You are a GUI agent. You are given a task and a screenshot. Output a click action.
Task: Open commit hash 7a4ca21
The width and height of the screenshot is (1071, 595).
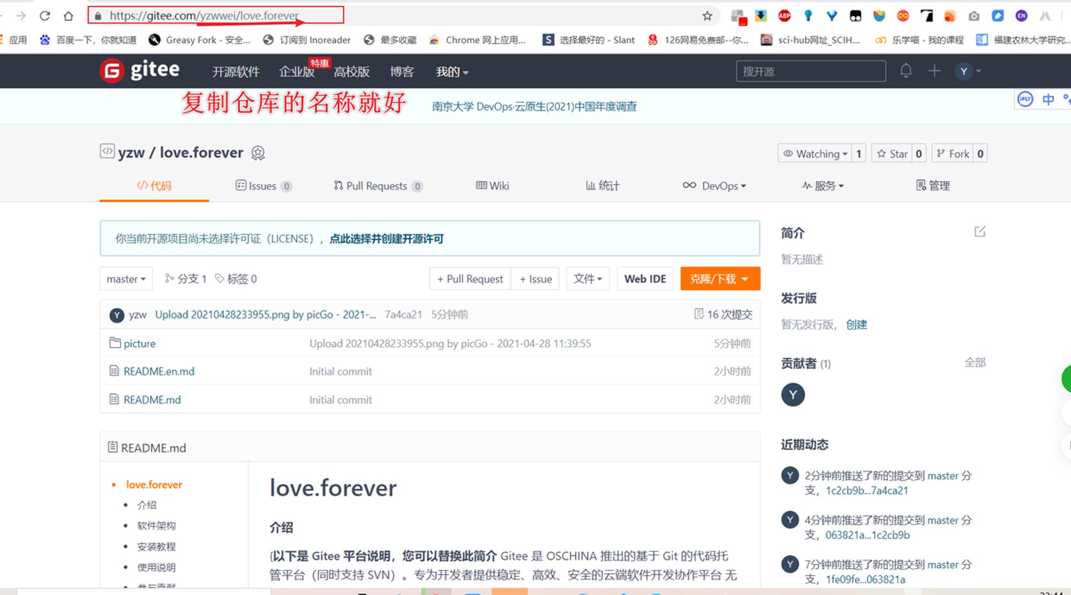click(403, 314)
